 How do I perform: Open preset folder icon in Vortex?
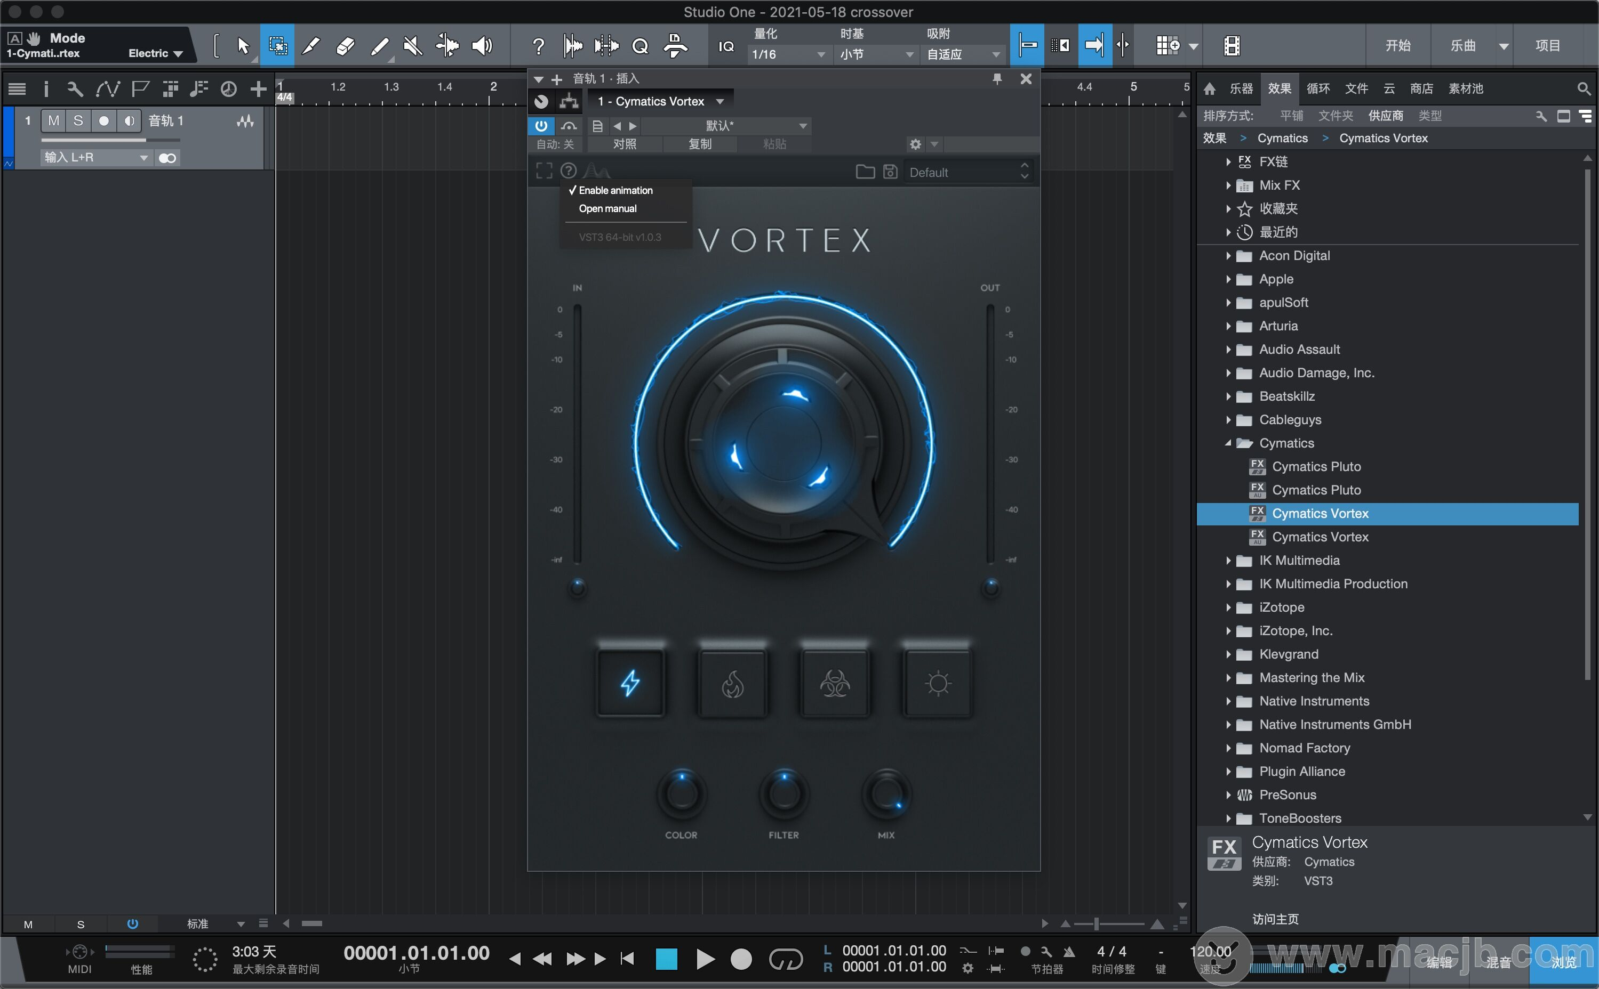[865, 172]
